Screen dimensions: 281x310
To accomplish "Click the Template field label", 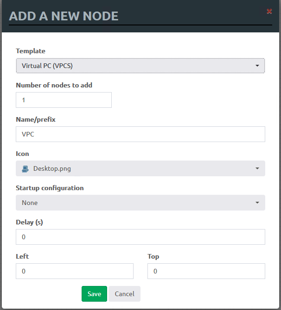I will point(31,51).
